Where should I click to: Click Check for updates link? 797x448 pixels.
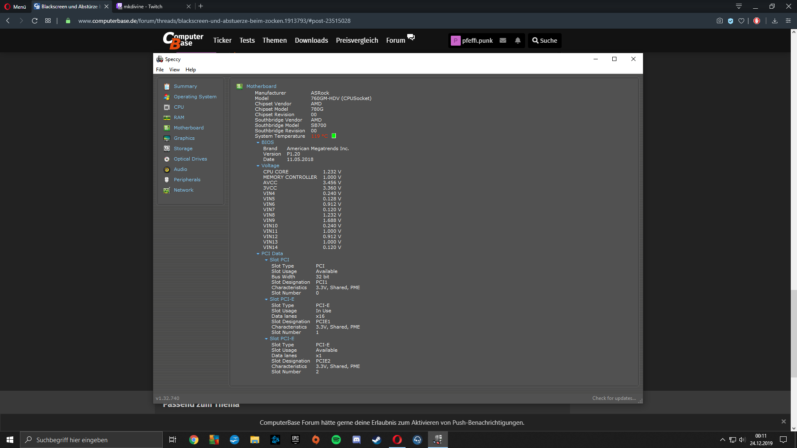[614, 398]
